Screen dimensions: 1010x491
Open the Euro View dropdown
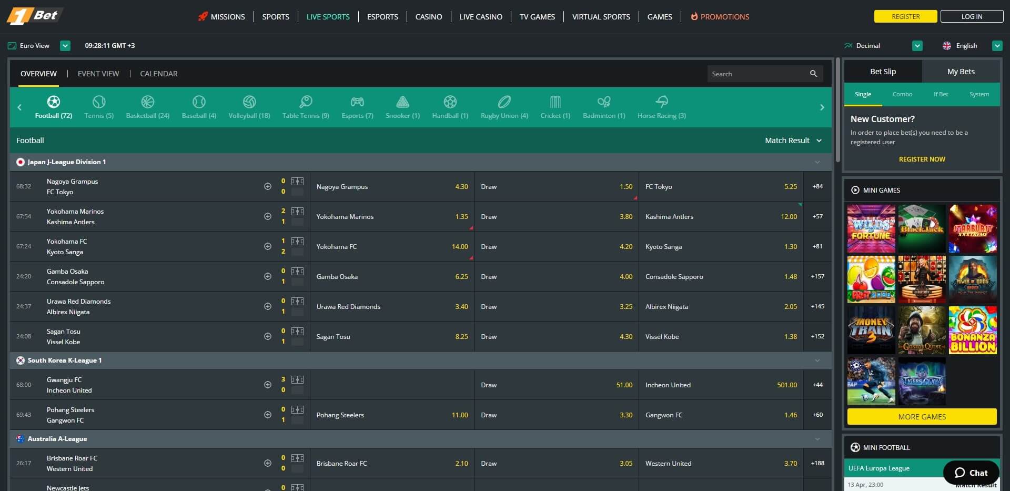(x=65, y=46)
